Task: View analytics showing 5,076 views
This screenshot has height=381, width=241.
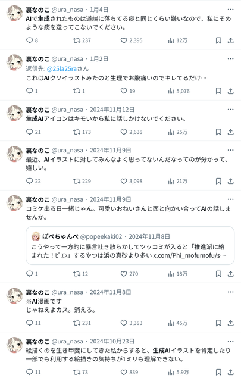Action: pyautogui.click(x=179, y=91)
